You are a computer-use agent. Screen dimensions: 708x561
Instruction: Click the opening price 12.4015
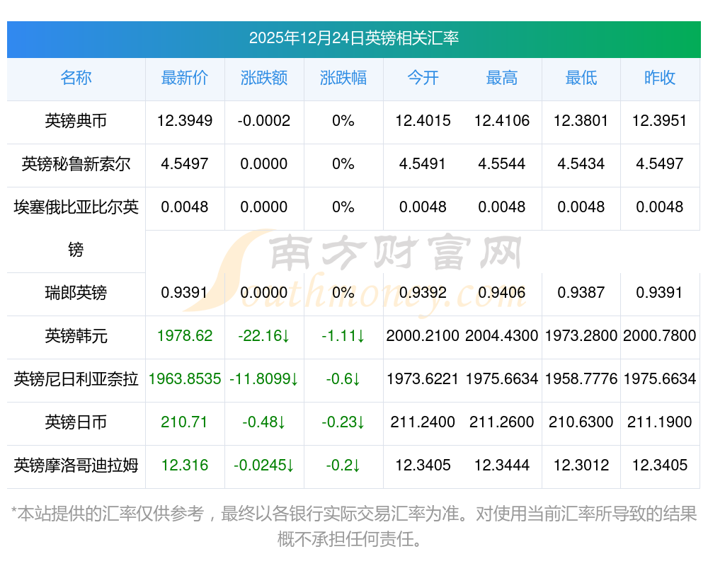point(423,121)
